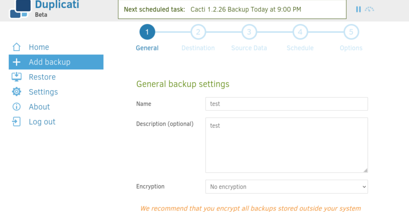This screenshot has height=212, width=409.
Task: Click the About info circle icon
Action: click(16, 107)
